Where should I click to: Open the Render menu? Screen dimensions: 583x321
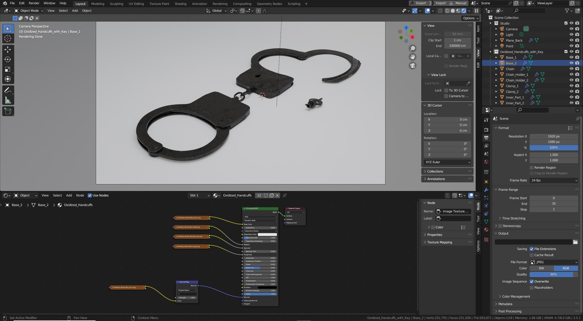pos(34,3)
